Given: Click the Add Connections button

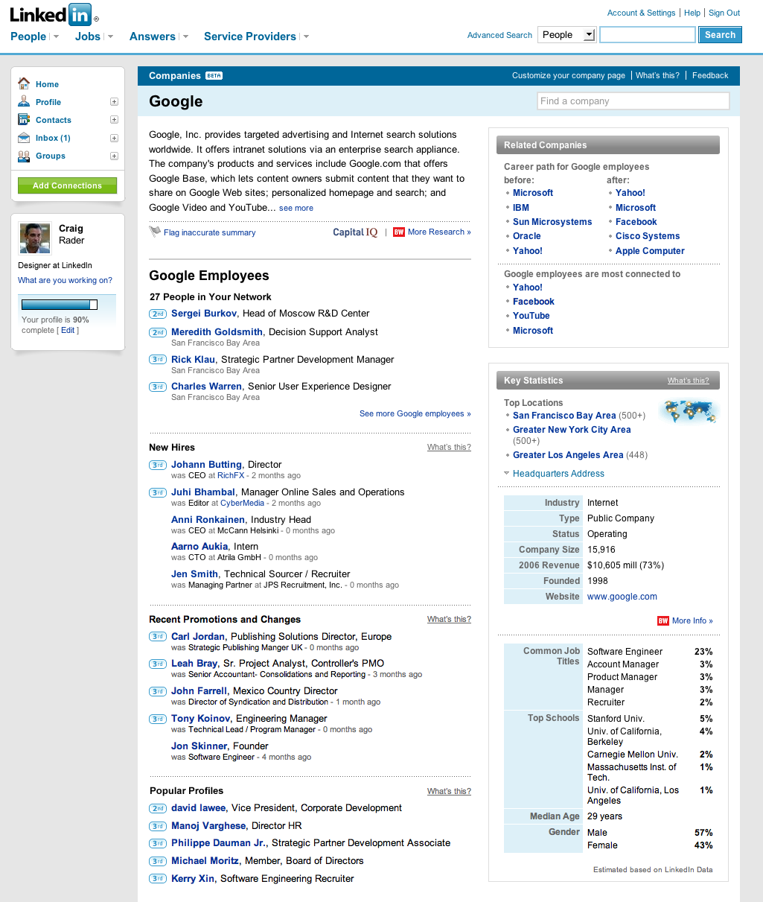Looking at the screenshot, I should point(67,185).
